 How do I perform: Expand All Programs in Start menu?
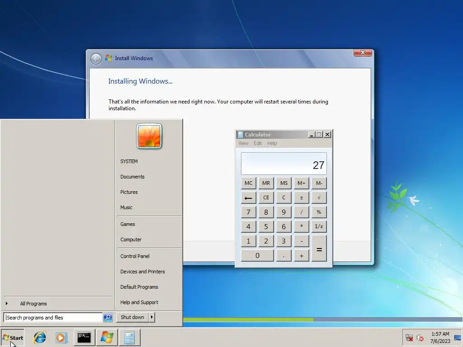[x=33, y=304]
